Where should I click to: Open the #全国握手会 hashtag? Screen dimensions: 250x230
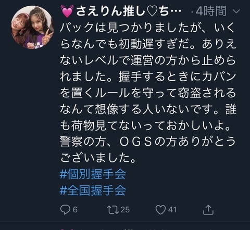point(93,190)
